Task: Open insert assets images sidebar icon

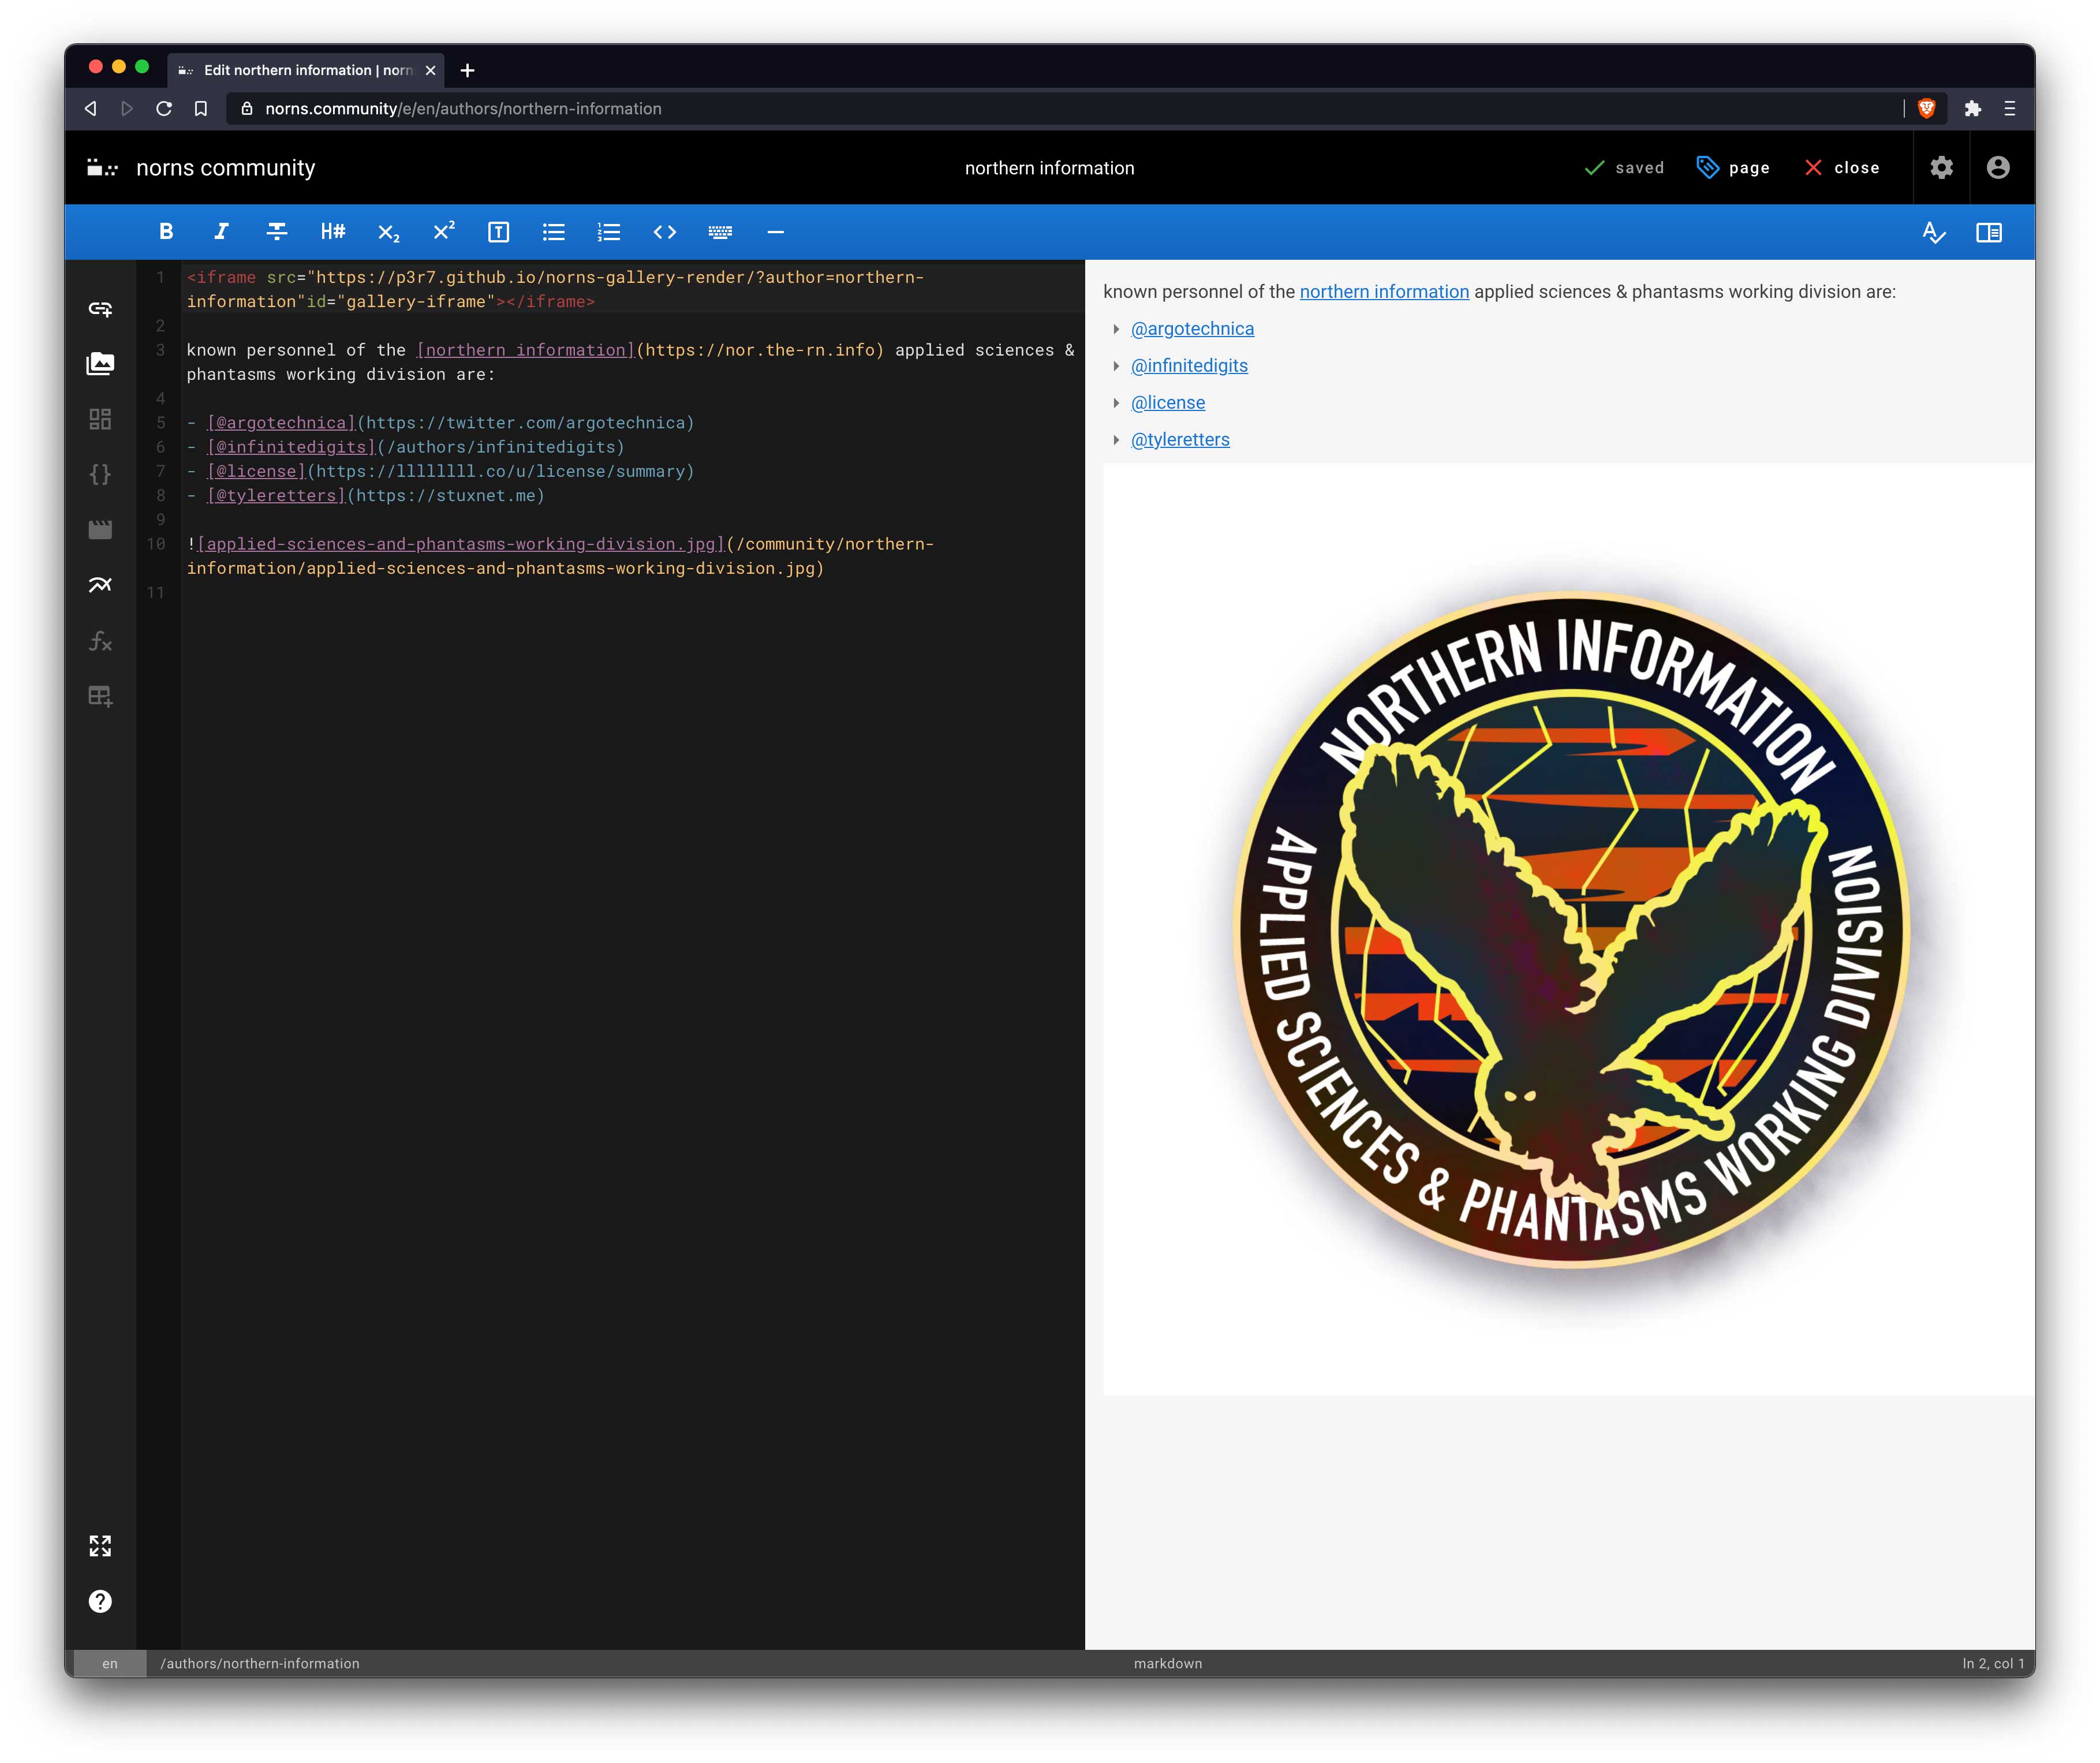Action: point(100,363)
